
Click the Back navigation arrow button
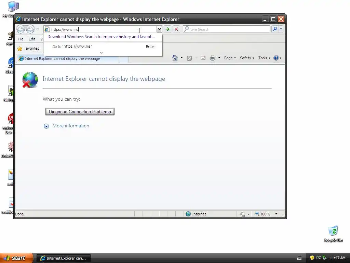point(21,29)
